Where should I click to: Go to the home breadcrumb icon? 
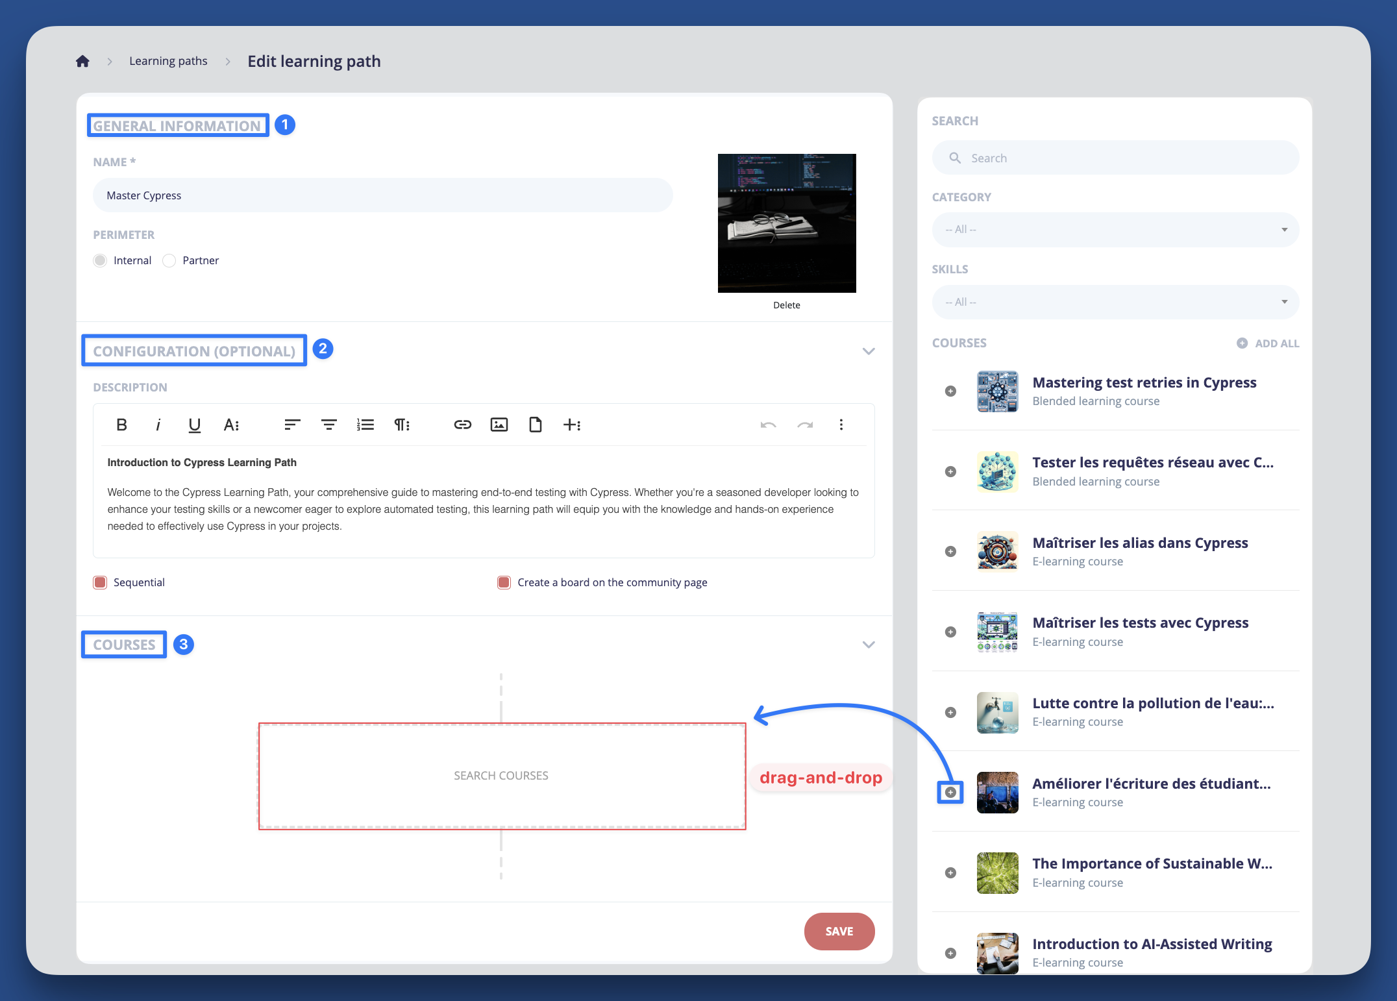(x=82, y=61)
